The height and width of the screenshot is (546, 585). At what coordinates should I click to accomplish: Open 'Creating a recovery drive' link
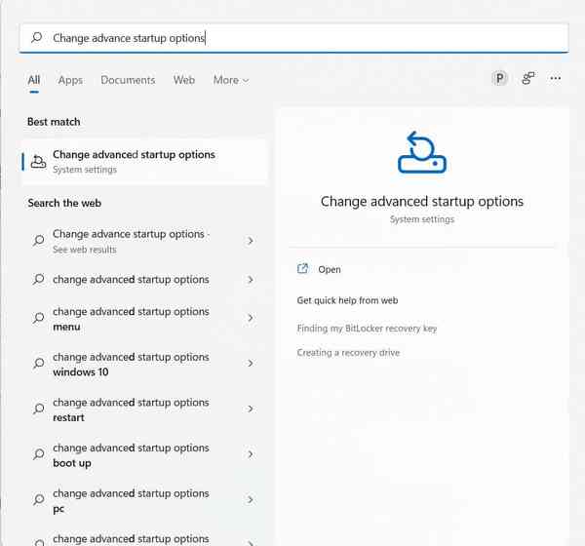pyautogui.click(x=348, y=353)
